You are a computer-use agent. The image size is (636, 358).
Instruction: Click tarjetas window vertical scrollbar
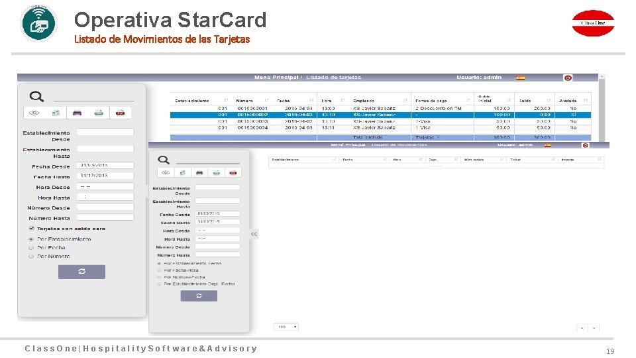(602, 107)
